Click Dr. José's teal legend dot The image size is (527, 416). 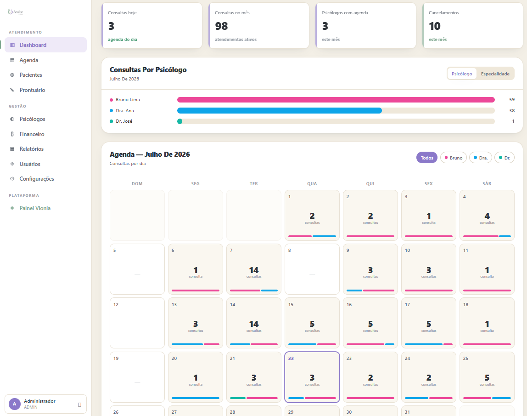(111, 121)
